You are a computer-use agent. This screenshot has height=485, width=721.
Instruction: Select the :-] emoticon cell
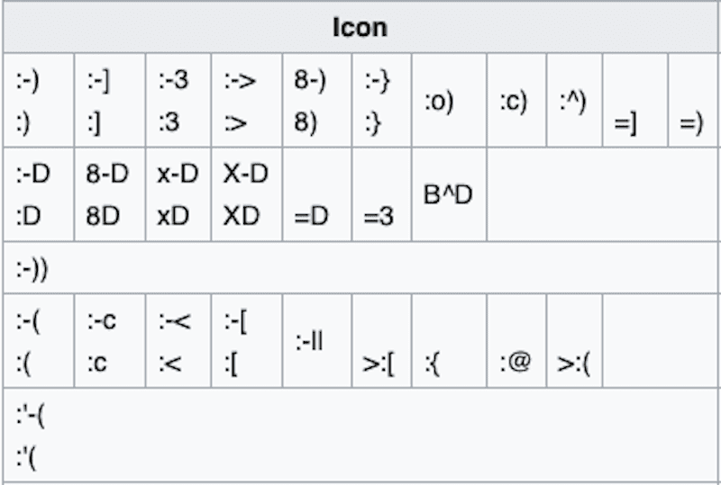click(x=109, y=100)
